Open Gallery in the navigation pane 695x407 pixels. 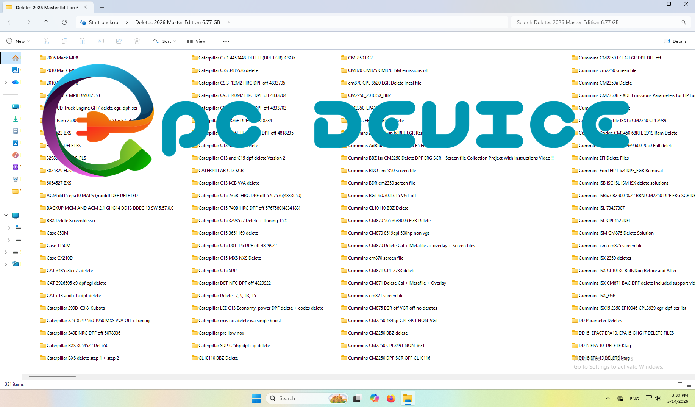[16, 70]
